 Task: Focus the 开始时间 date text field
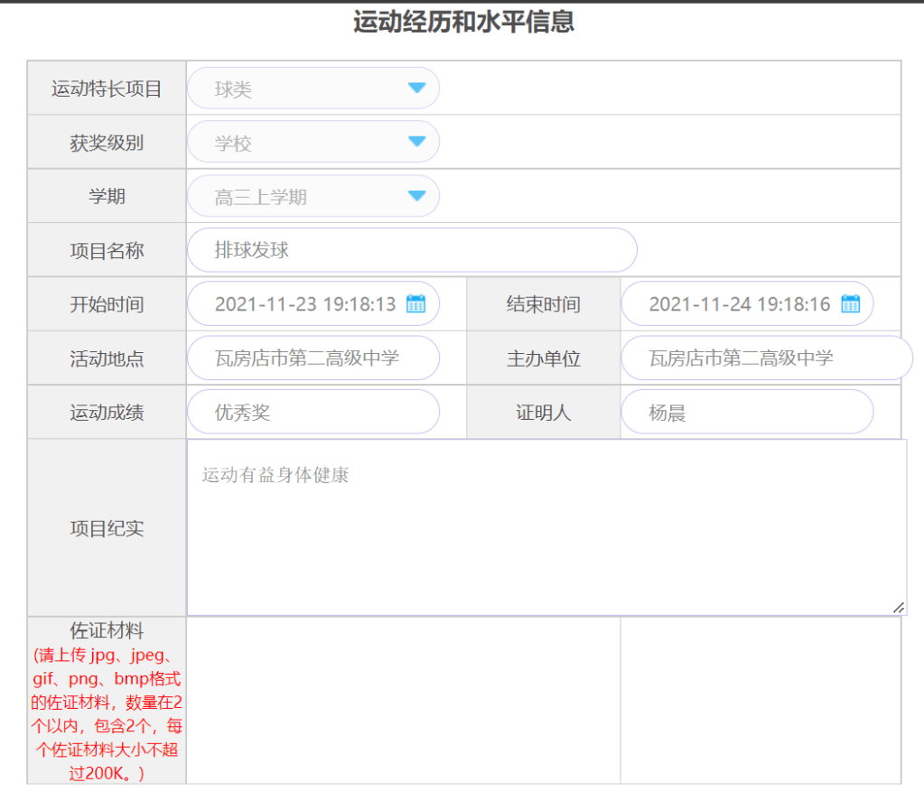[304, 304]
